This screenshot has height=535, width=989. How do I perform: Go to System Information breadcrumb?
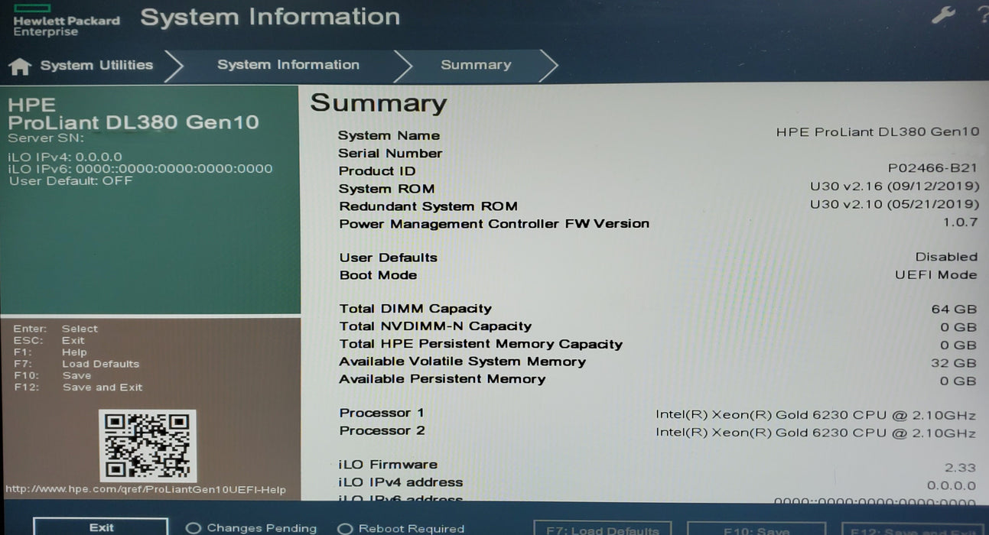tap(288, 65)
